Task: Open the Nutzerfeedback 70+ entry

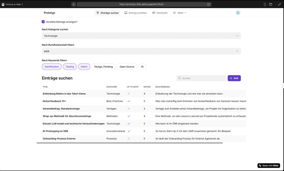Action: [54, 101]
